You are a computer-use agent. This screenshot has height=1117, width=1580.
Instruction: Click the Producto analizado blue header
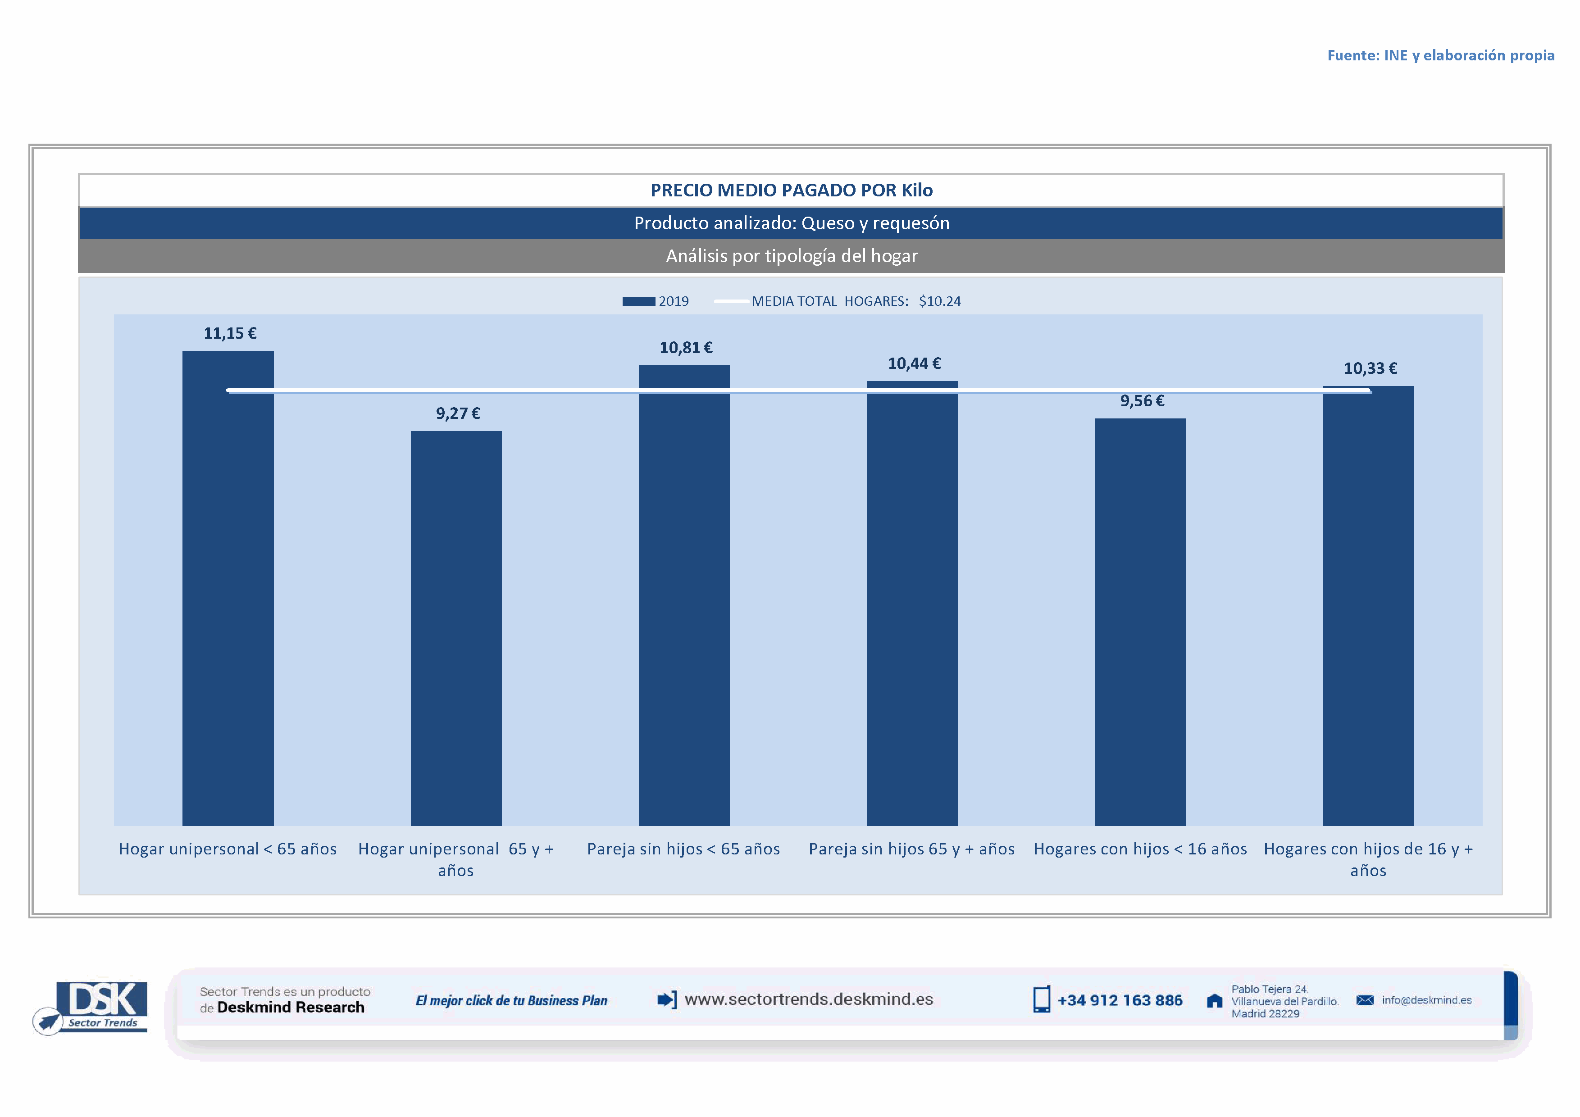click(792, 223)
